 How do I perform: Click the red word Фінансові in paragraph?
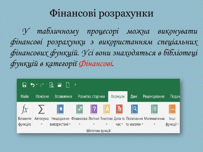coord(95,64)
